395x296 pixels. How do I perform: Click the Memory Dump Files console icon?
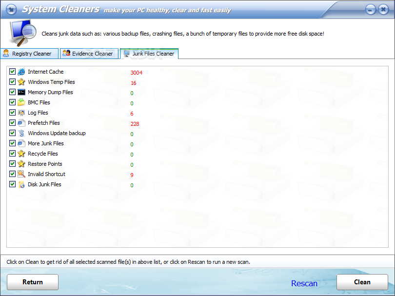click(x=21, y=92)
